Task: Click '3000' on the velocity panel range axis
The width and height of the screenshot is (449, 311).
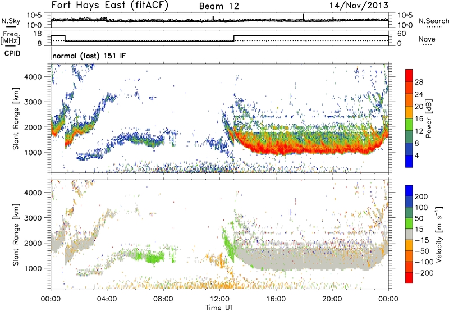Action: 33,218
